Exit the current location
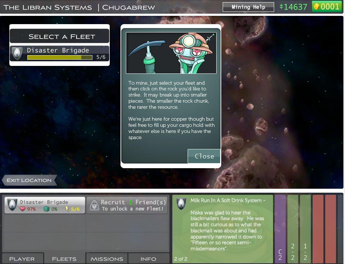 29,180
